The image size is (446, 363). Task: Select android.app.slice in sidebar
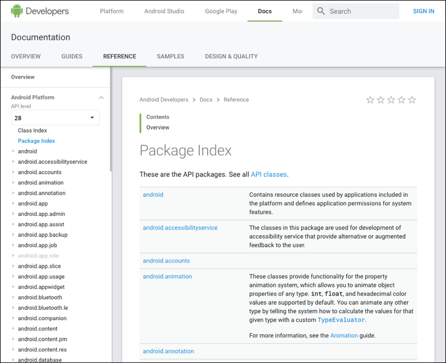click(39, 266)
